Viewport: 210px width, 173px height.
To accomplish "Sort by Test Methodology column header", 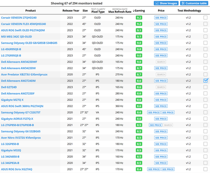I will click(189, 10).
